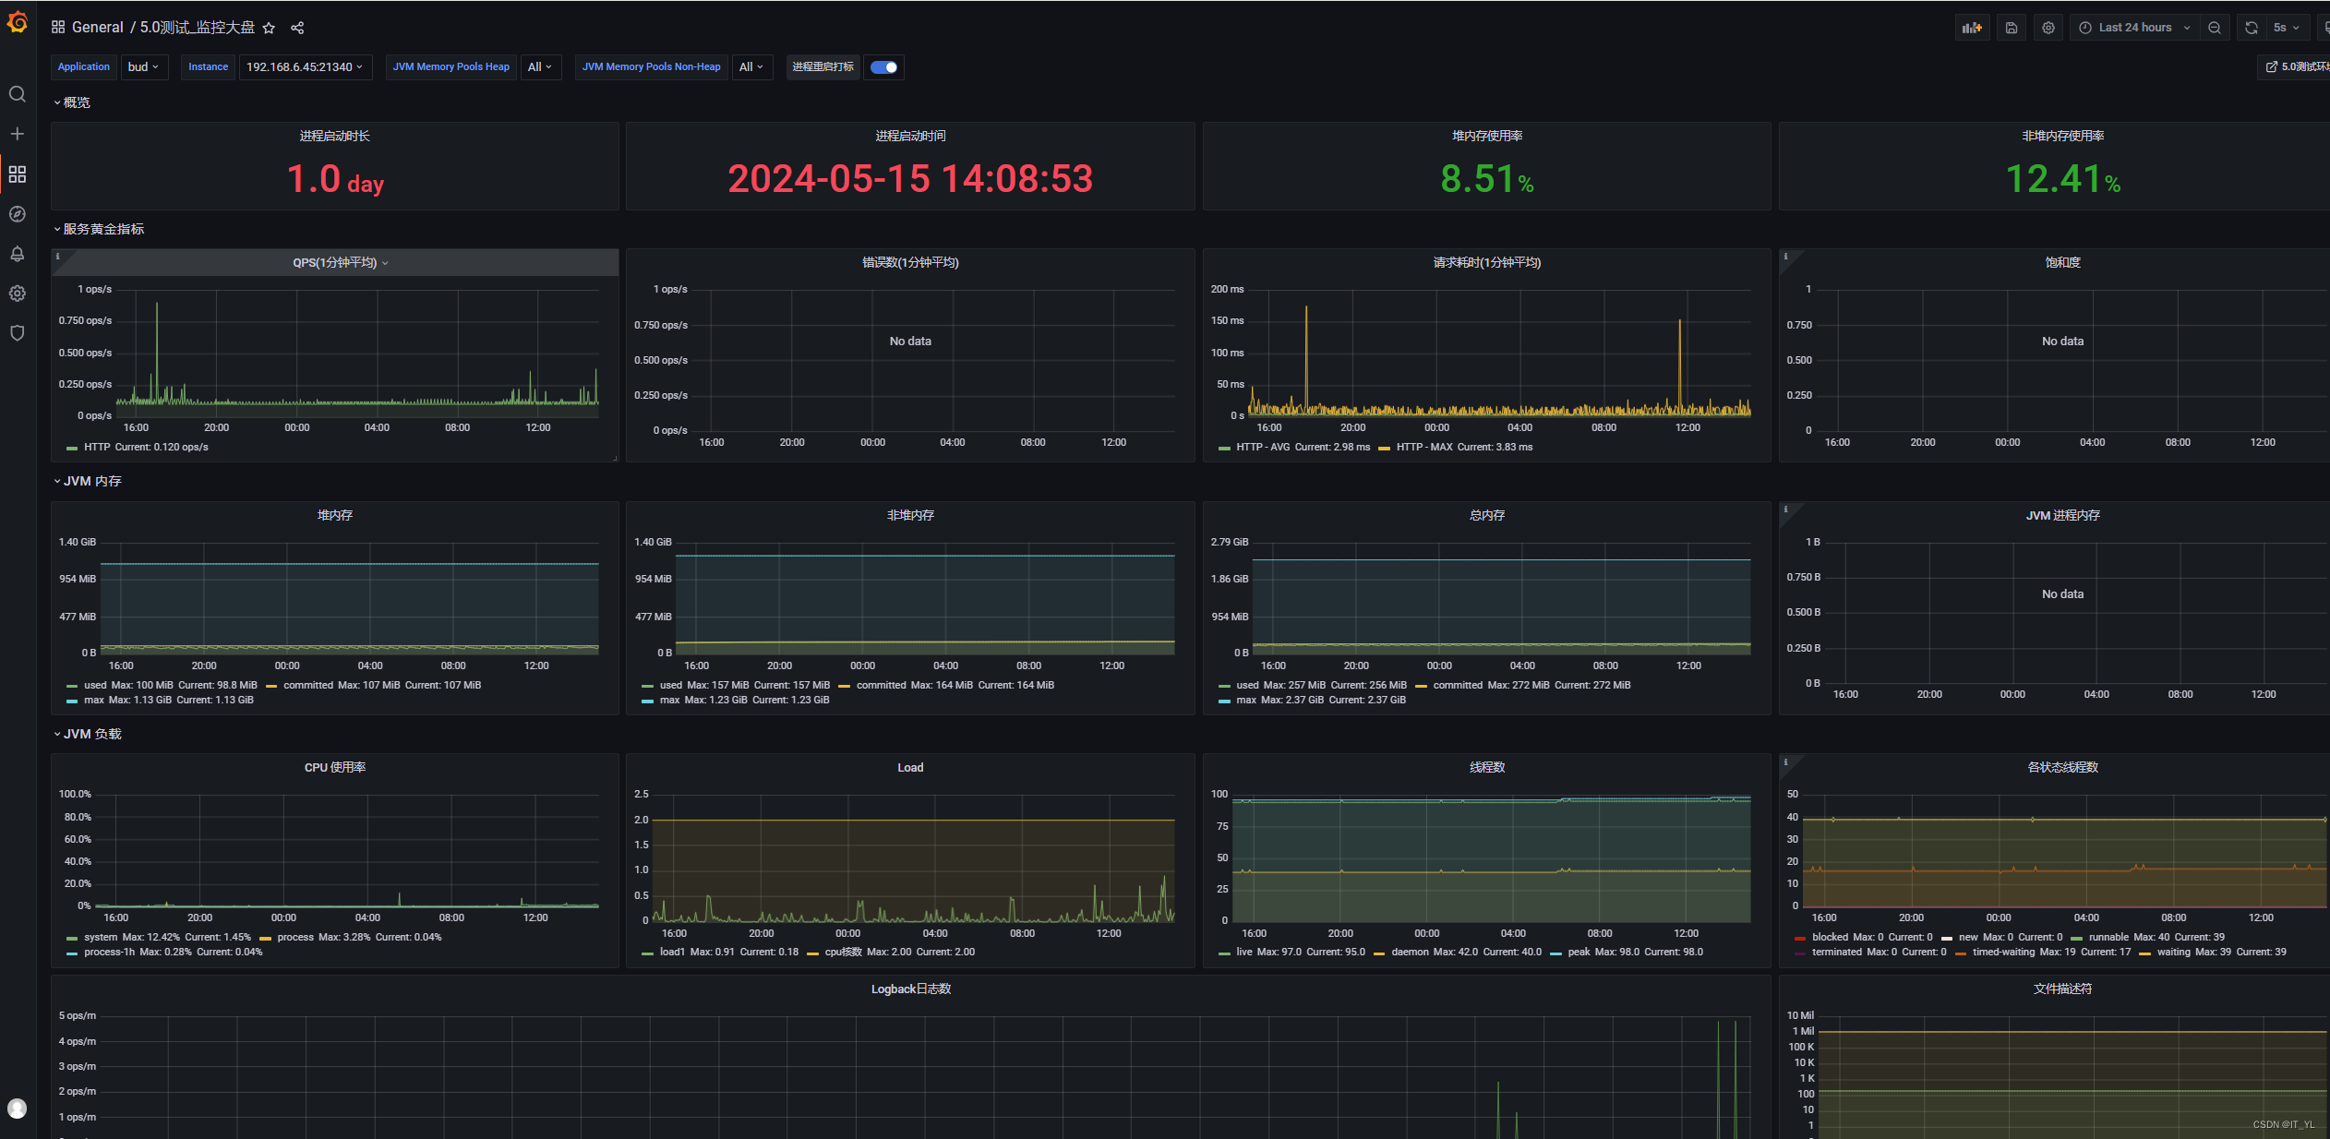This screenshot has width=2330, height=1139.
Task: Click the share dashboard icon
Action: pyautogui.click(x=297, y=28)
